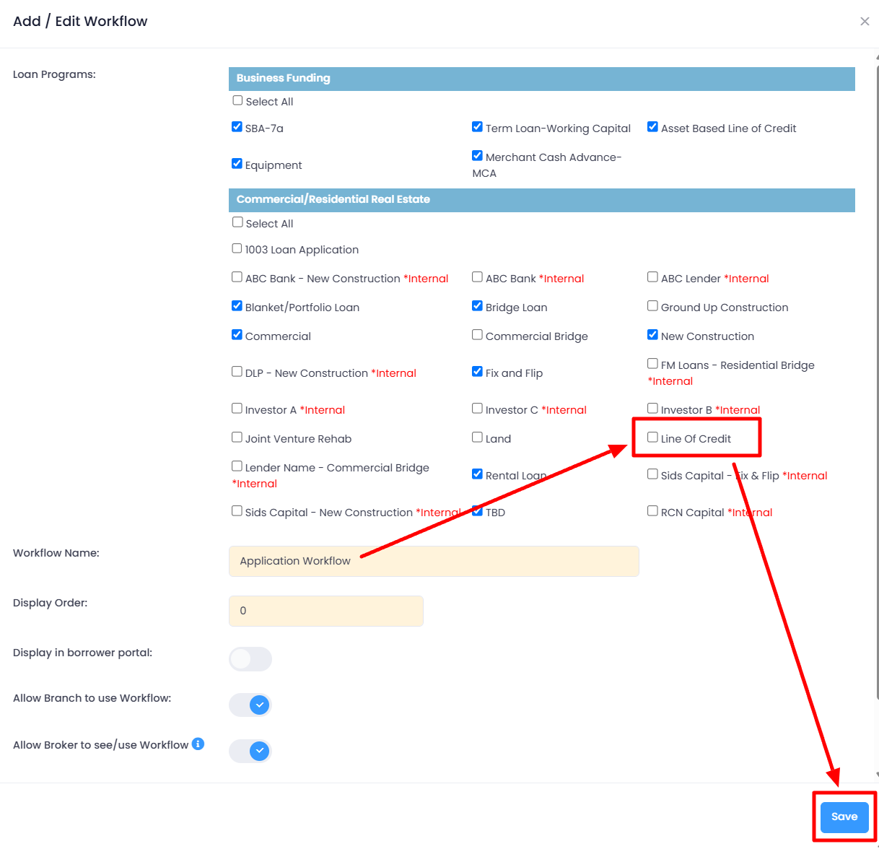The width and height of the screenshot is (879, 849).
Task: Check Lender Name - Commercial Bridge
Action: pyautogui.click(x=237, y=466)
